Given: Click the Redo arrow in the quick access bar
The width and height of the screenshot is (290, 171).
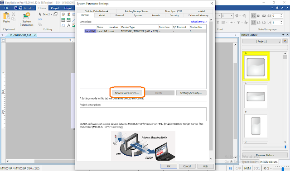Looking at the screenshot, I should point(29,8).
